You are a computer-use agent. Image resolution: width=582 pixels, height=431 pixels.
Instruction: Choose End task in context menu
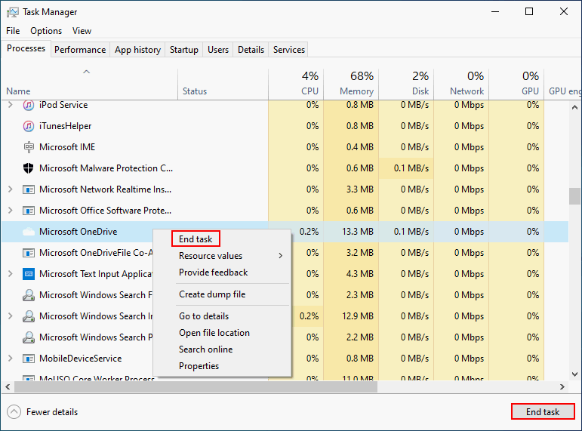tap(196, 239)
